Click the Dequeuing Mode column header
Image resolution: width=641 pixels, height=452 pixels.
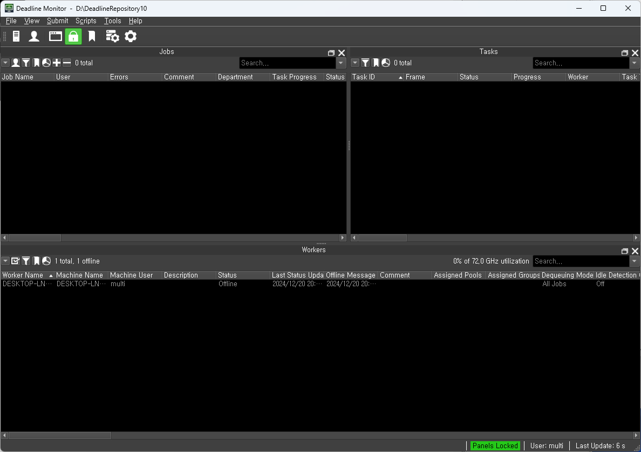click(x=567, y=275)
